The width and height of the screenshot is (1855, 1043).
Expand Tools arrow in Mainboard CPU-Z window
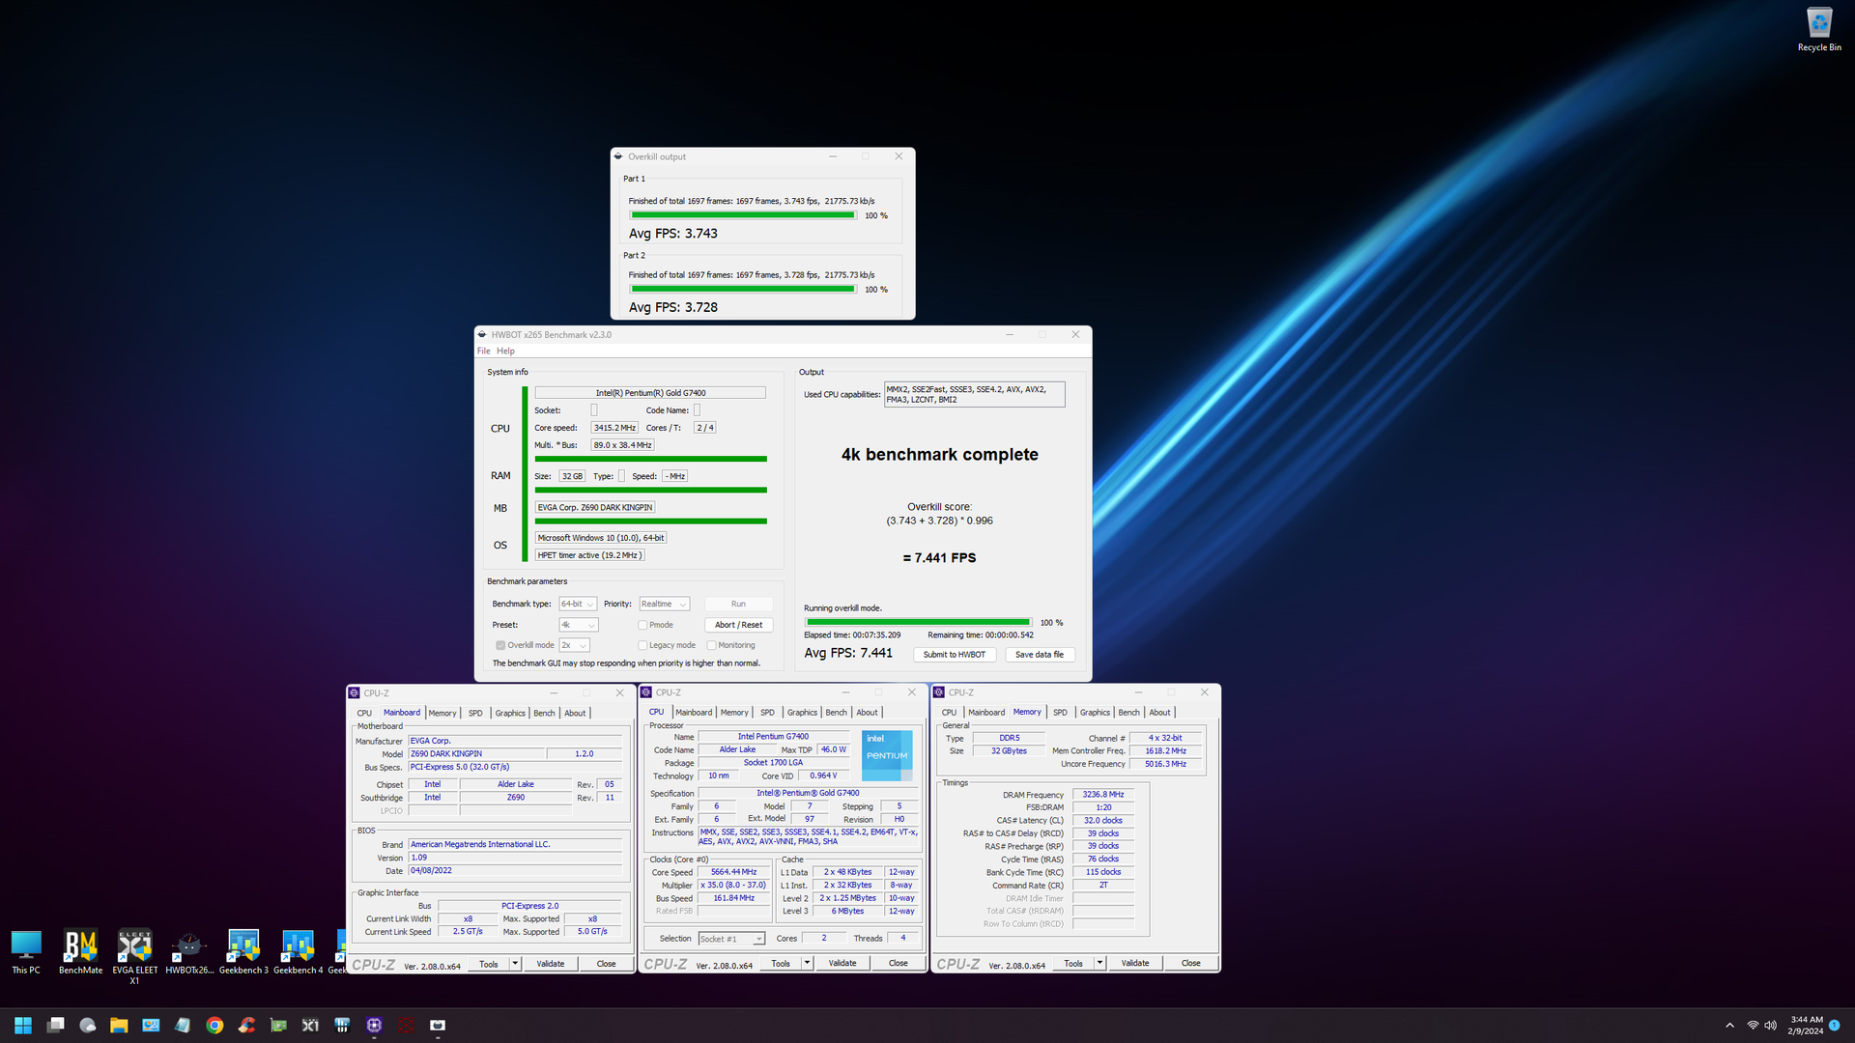[x=515, y=964]
